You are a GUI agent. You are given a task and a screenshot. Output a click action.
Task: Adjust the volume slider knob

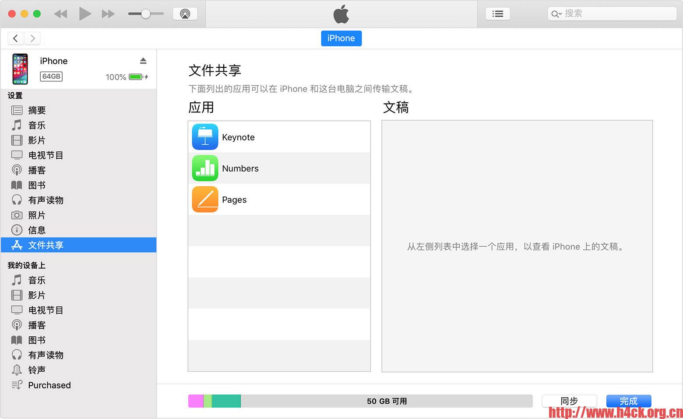(x=145, y=14)
